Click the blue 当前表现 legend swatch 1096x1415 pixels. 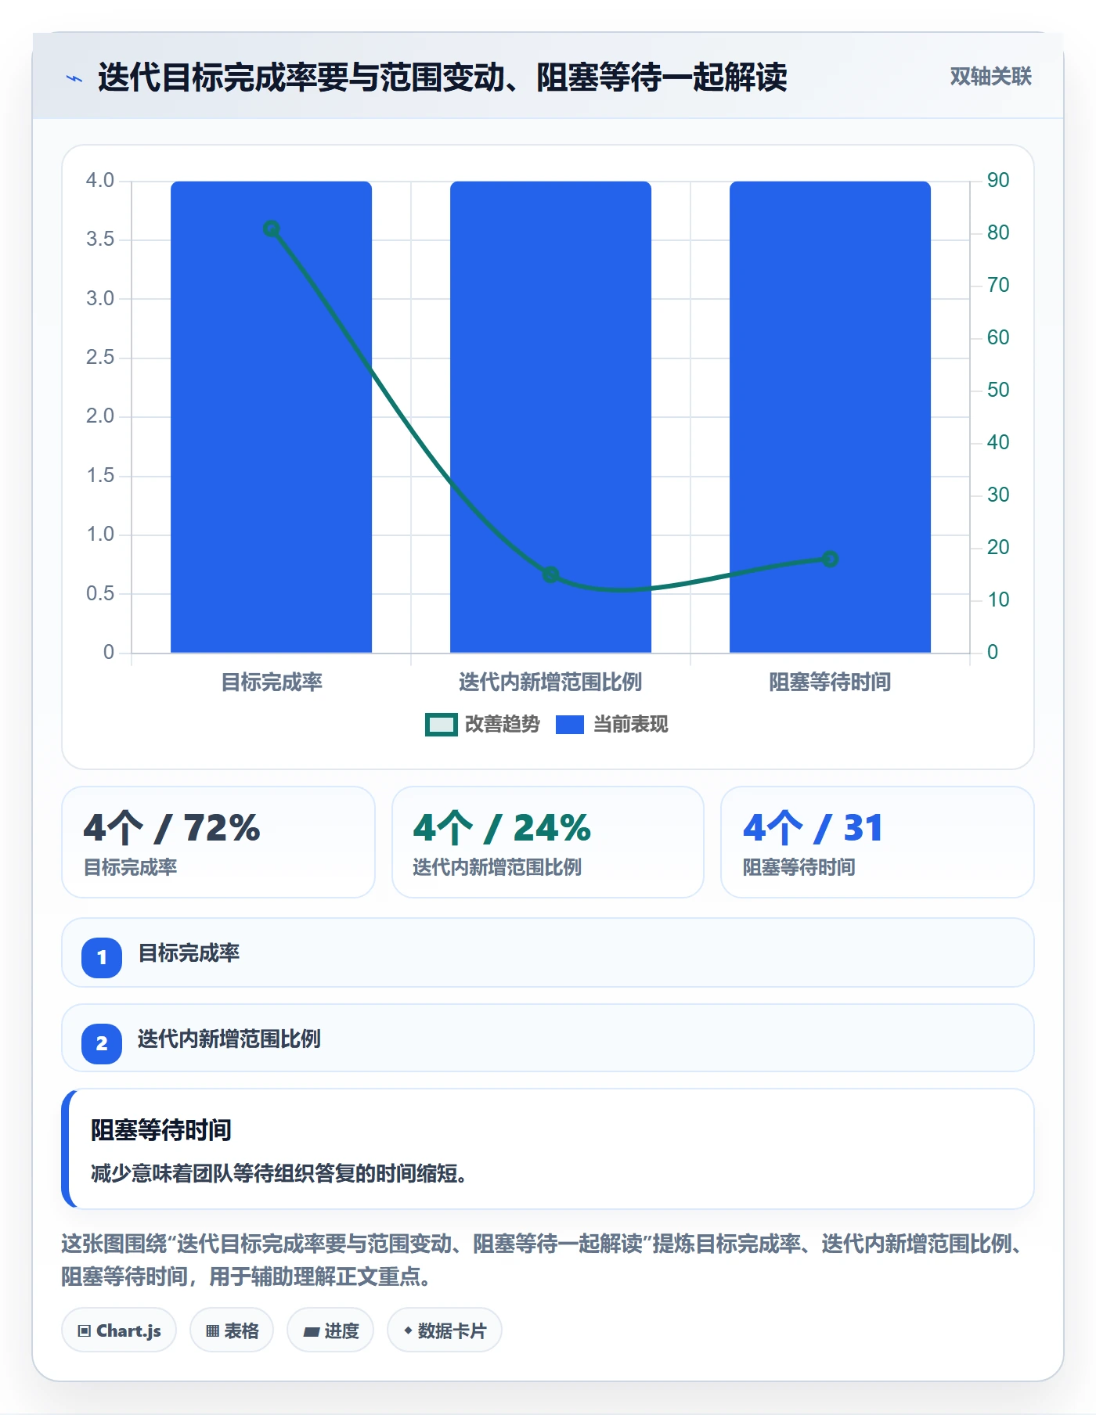(570, 725)
